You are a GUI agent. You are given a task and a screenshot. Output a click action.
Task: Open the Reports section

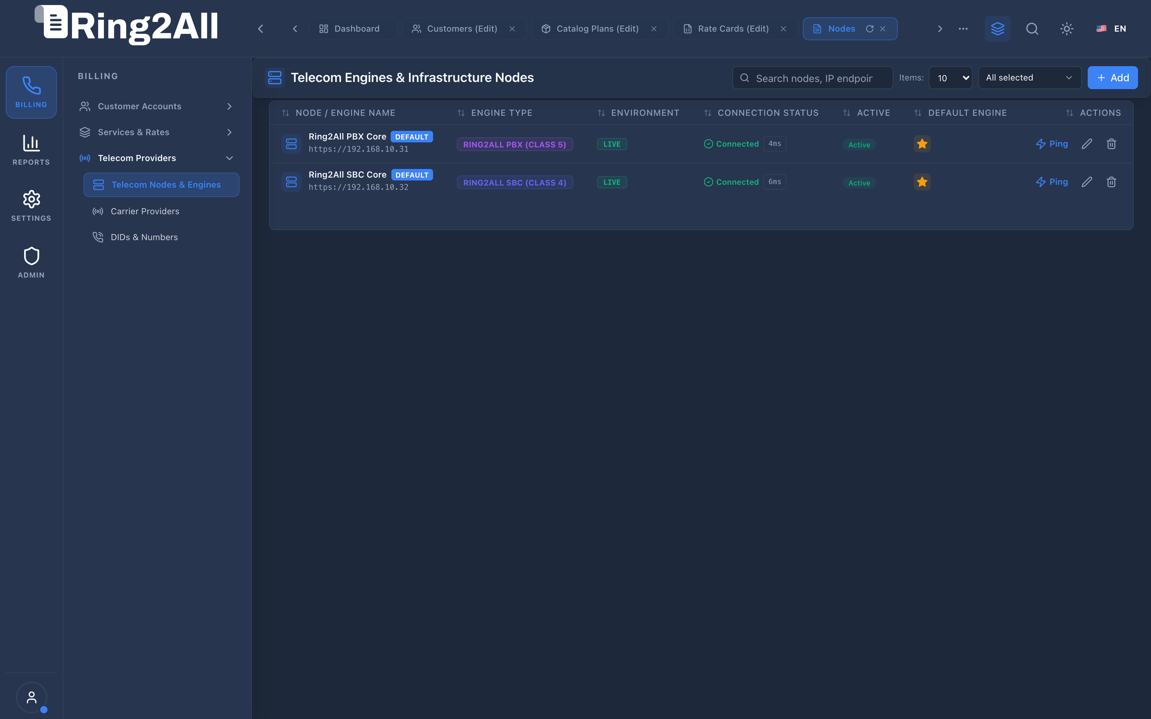point(31,150)
